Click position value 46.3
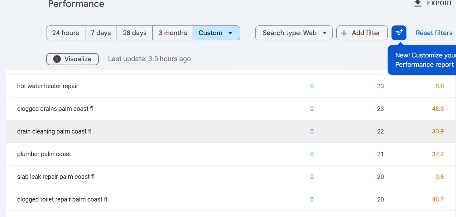 (x=438, y=109)
